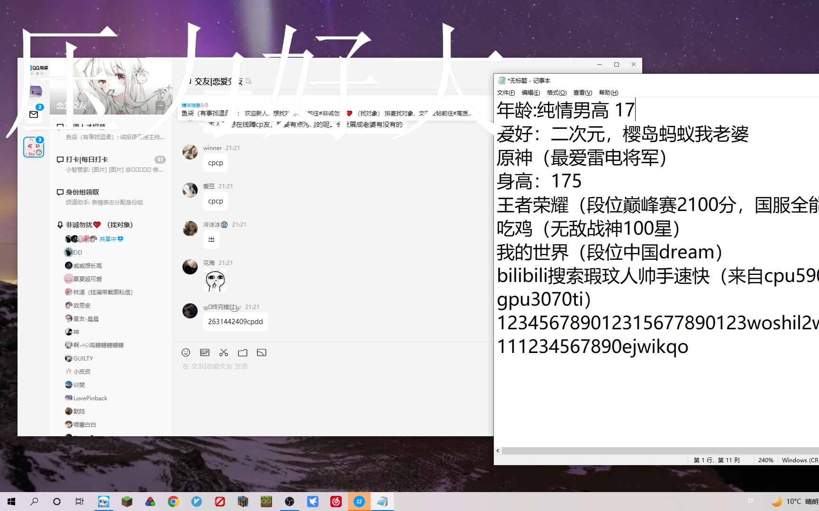Click the 240% zoom status in Notepad
The height and width of the screenshot is (511, 819).
765,460
